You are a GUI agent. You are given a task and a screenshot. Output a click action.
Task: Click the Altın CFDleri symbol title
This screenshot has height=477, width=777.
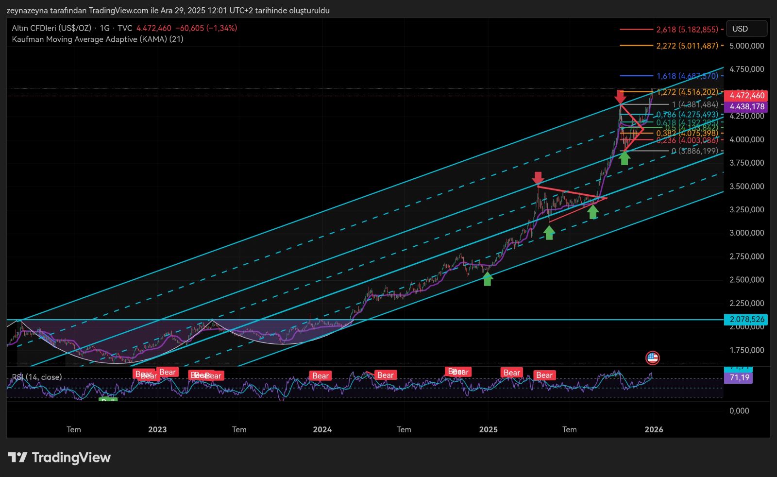click(x=51, y=28)
